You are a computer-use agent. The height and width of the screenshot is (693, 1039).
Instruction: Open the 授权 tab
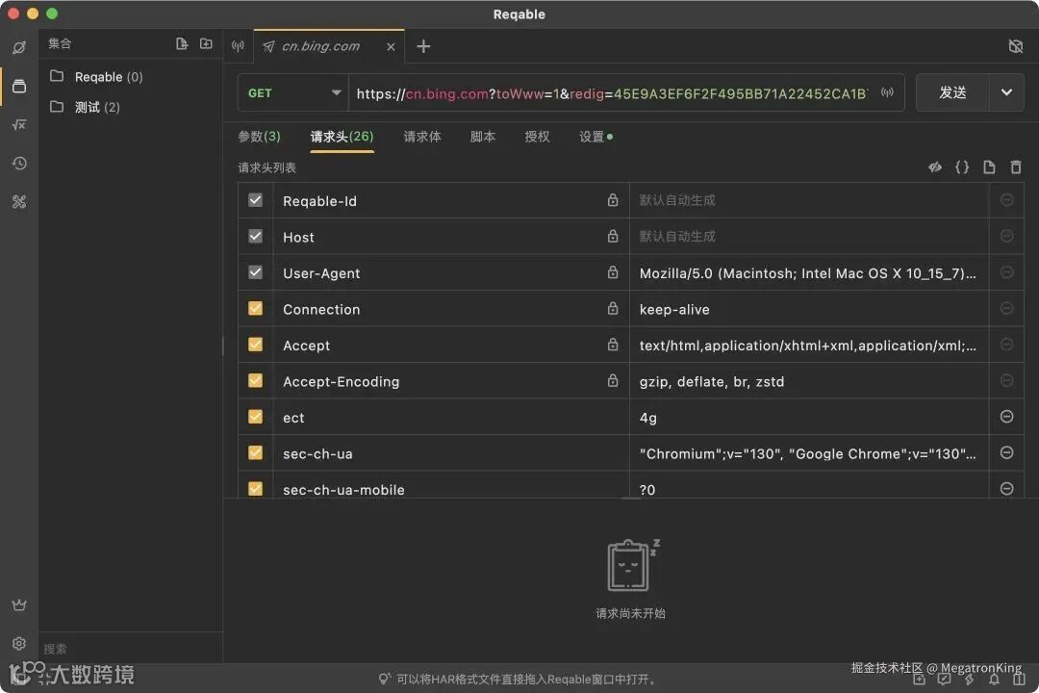pos(537,137)
